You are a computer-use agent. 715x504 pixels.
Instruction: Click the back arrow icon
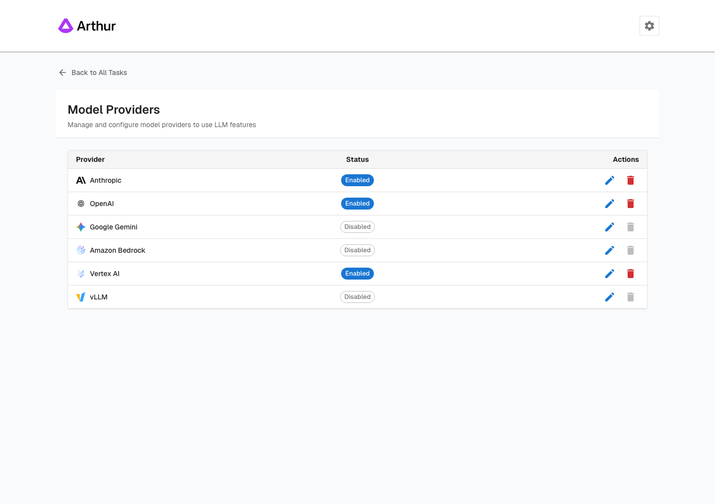pos(62,72)
